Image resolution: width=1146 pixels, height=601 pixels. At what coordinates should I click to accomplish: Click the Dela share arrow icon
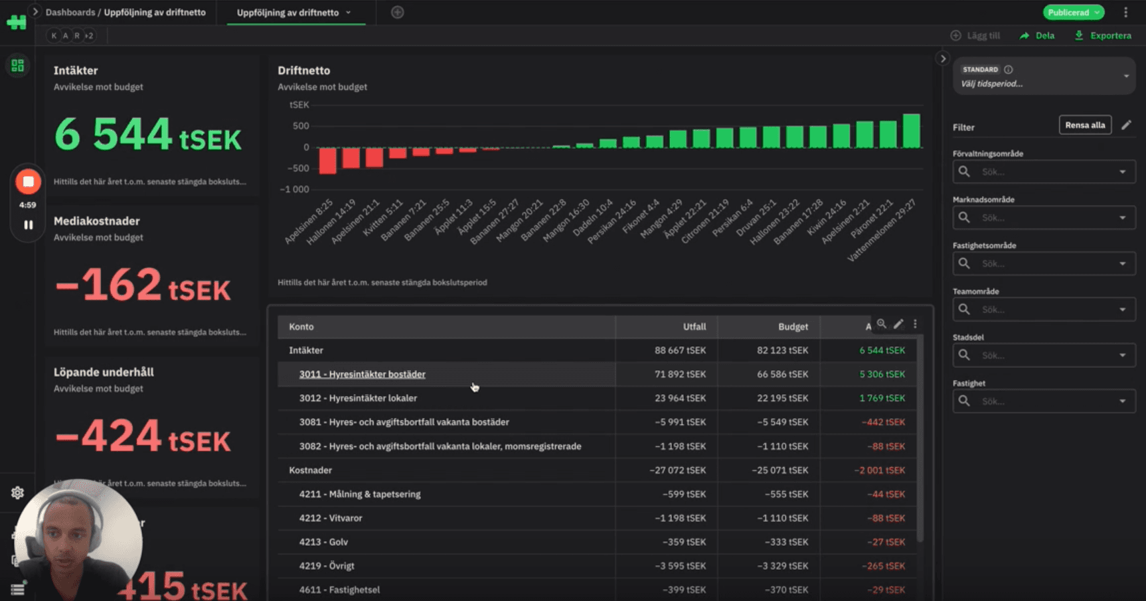[1024, 35]
